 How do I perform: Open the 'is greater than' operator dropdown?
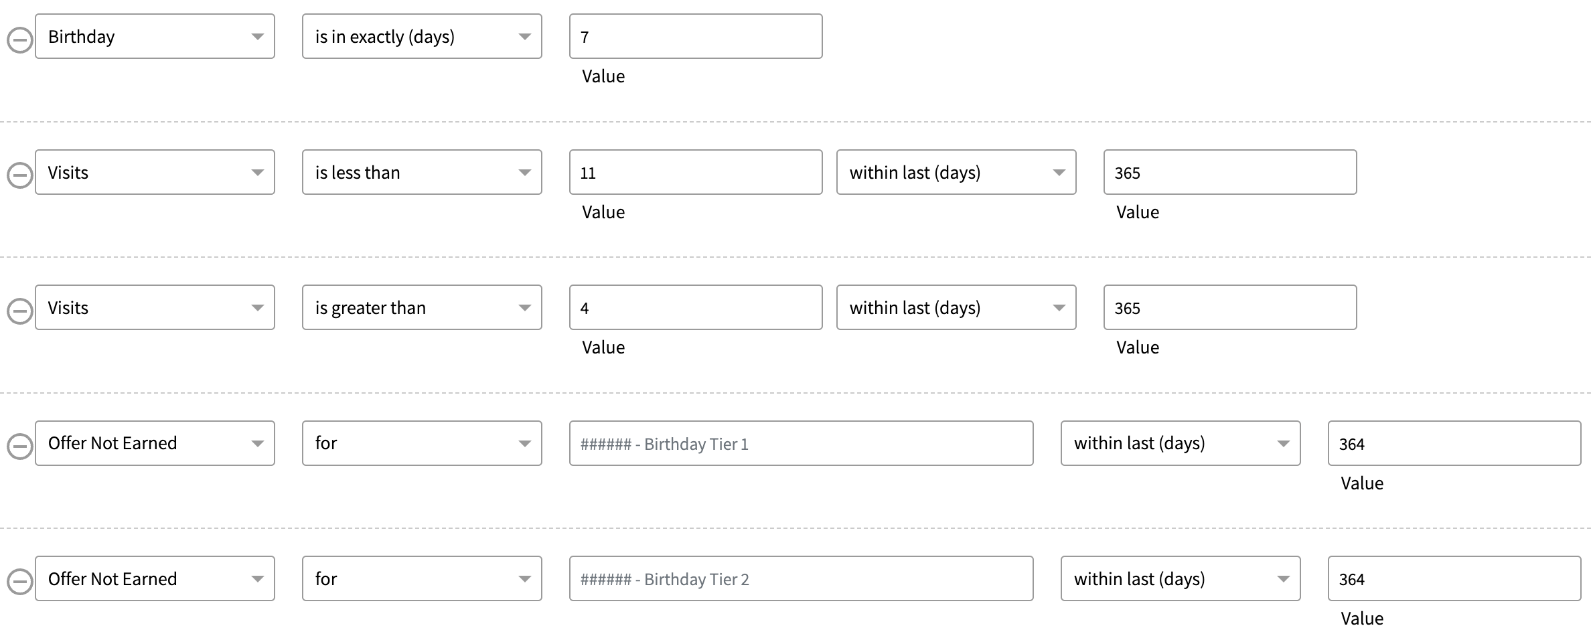click(x=422, y=307)
